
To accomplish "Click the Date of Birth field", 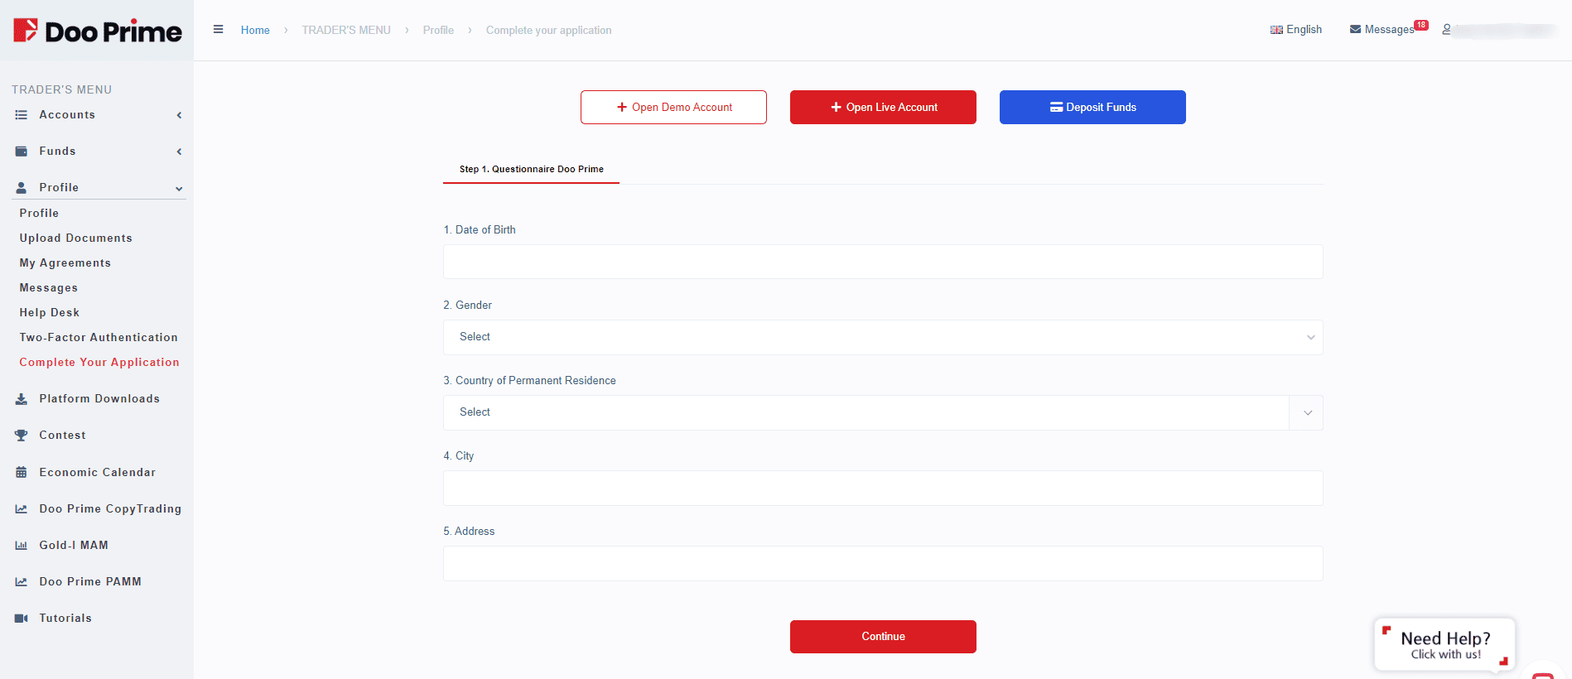I will (883, 262).
